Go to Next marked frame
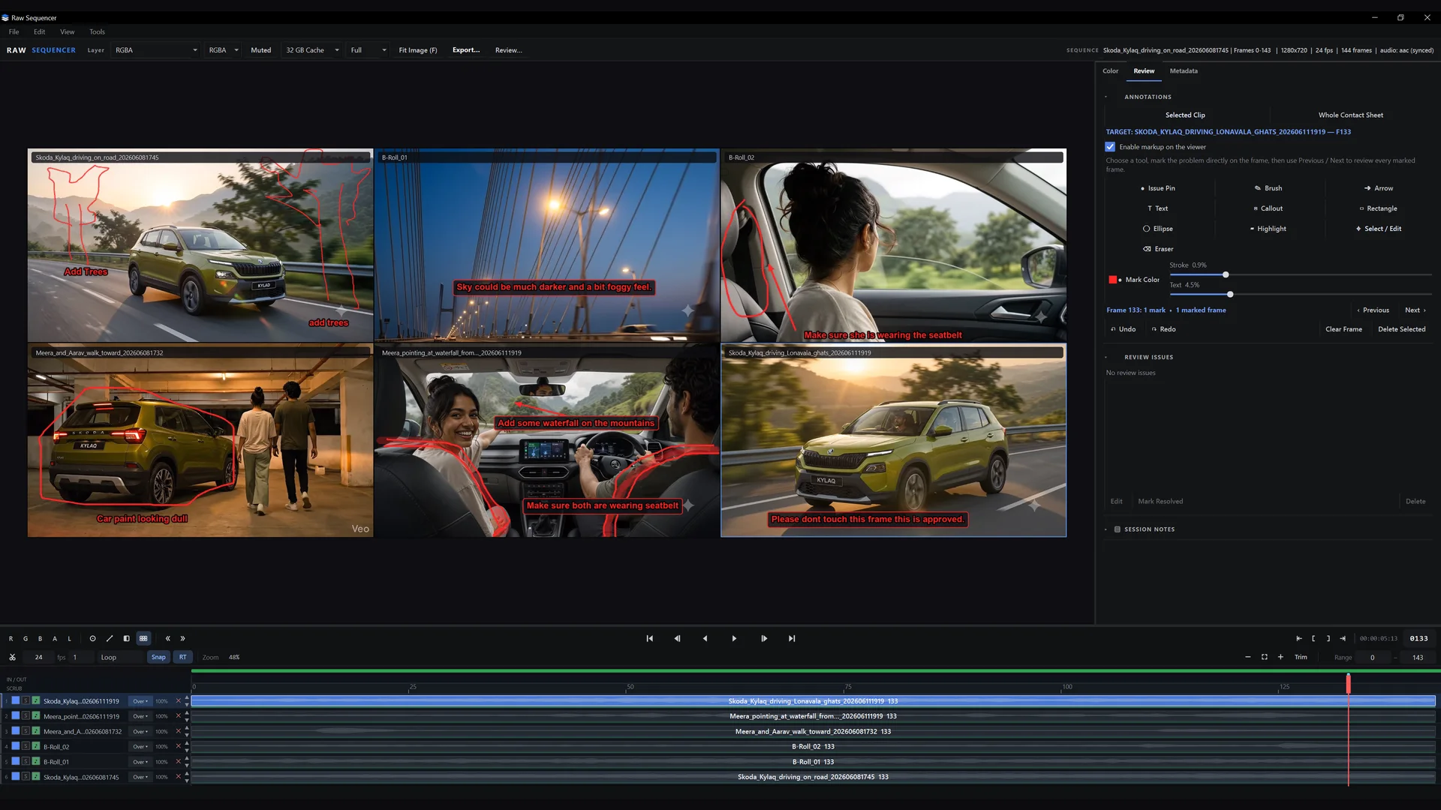Viewport: 1441px width, 810px height. [x=1415, y=310]
